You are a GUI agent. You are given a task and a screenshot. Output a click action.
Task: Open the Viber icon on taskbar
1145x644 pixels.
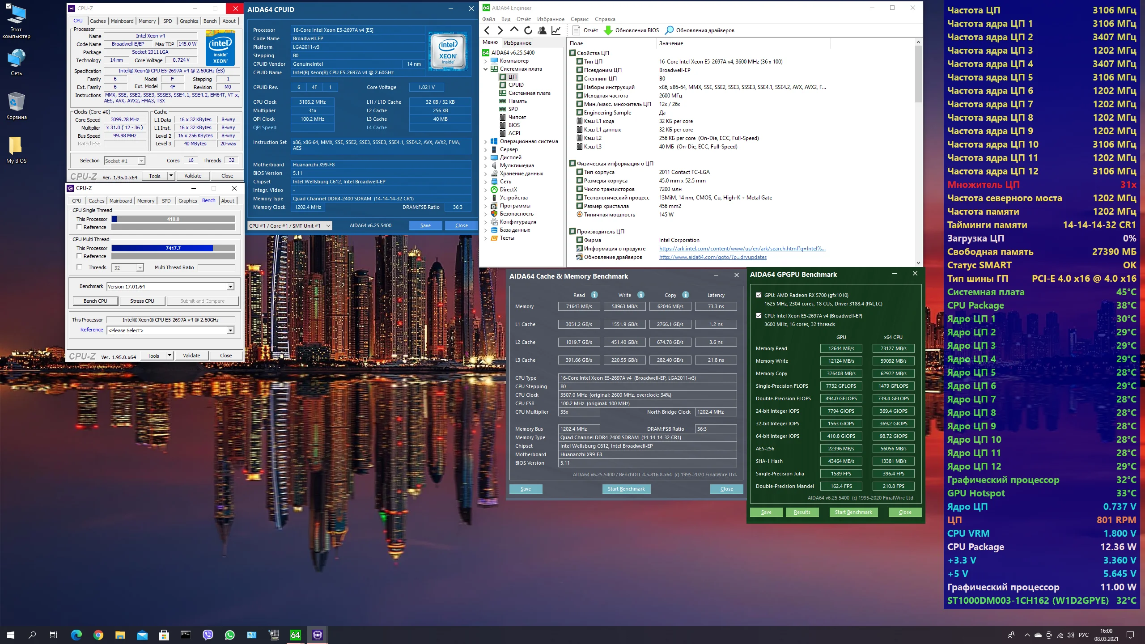(208, 635)
